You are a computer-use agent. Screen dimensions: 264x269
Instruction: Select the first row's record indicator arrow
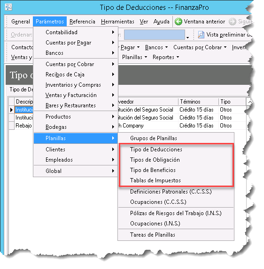[x=11, y=110]
